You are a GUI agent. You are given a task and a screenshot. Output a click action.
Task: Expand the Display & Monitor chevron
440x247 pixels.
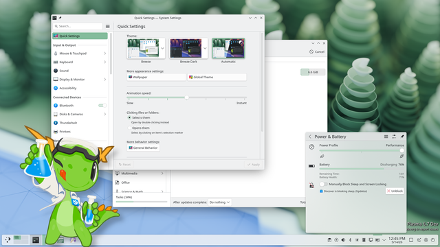[105, 80]
